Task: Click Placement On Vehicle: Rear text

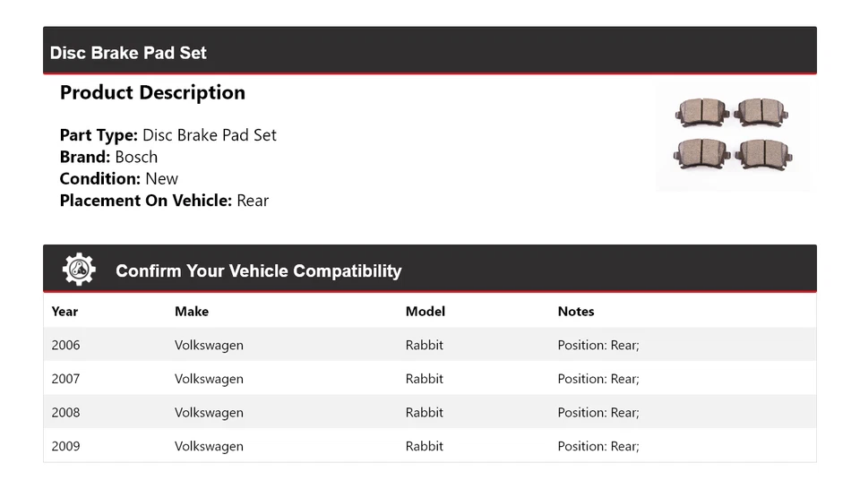Action: point(164,201)
